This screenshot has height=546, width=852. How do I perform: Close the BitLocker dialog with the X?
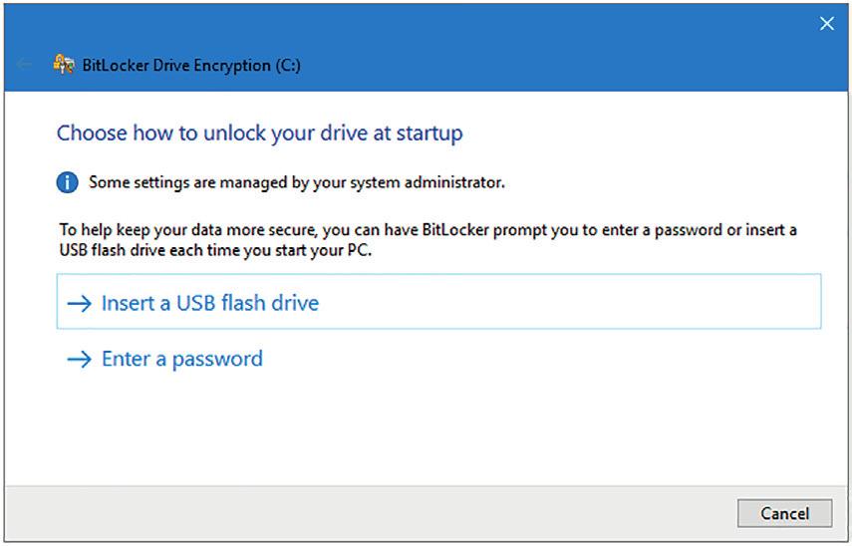click(826, 23)
